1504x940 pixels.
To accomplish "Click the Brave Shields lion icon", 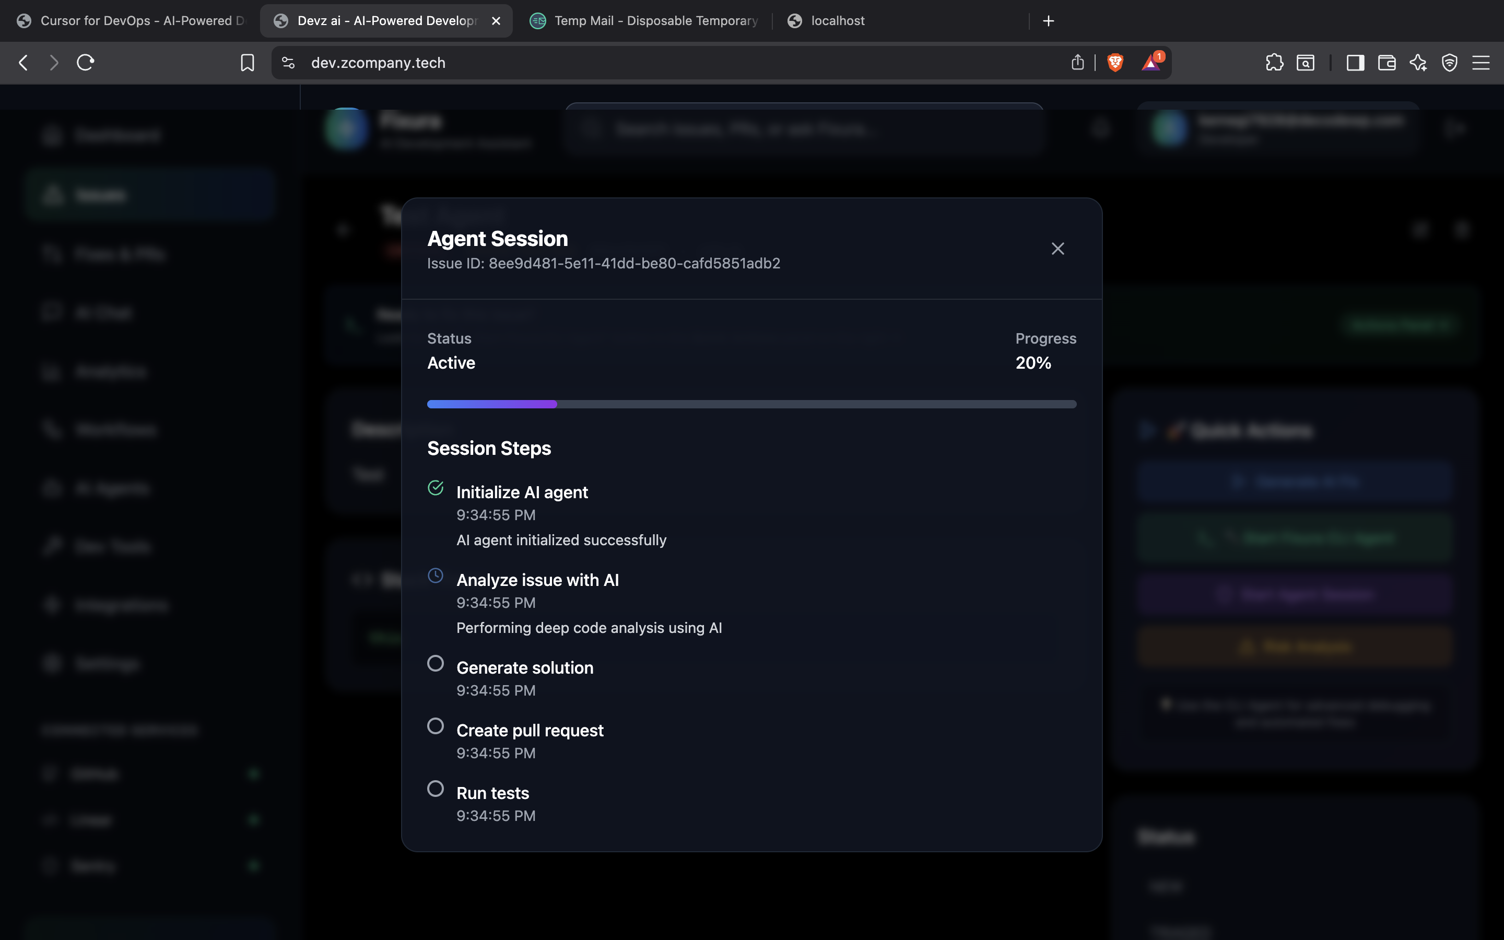I will (x=1115, y=62).
